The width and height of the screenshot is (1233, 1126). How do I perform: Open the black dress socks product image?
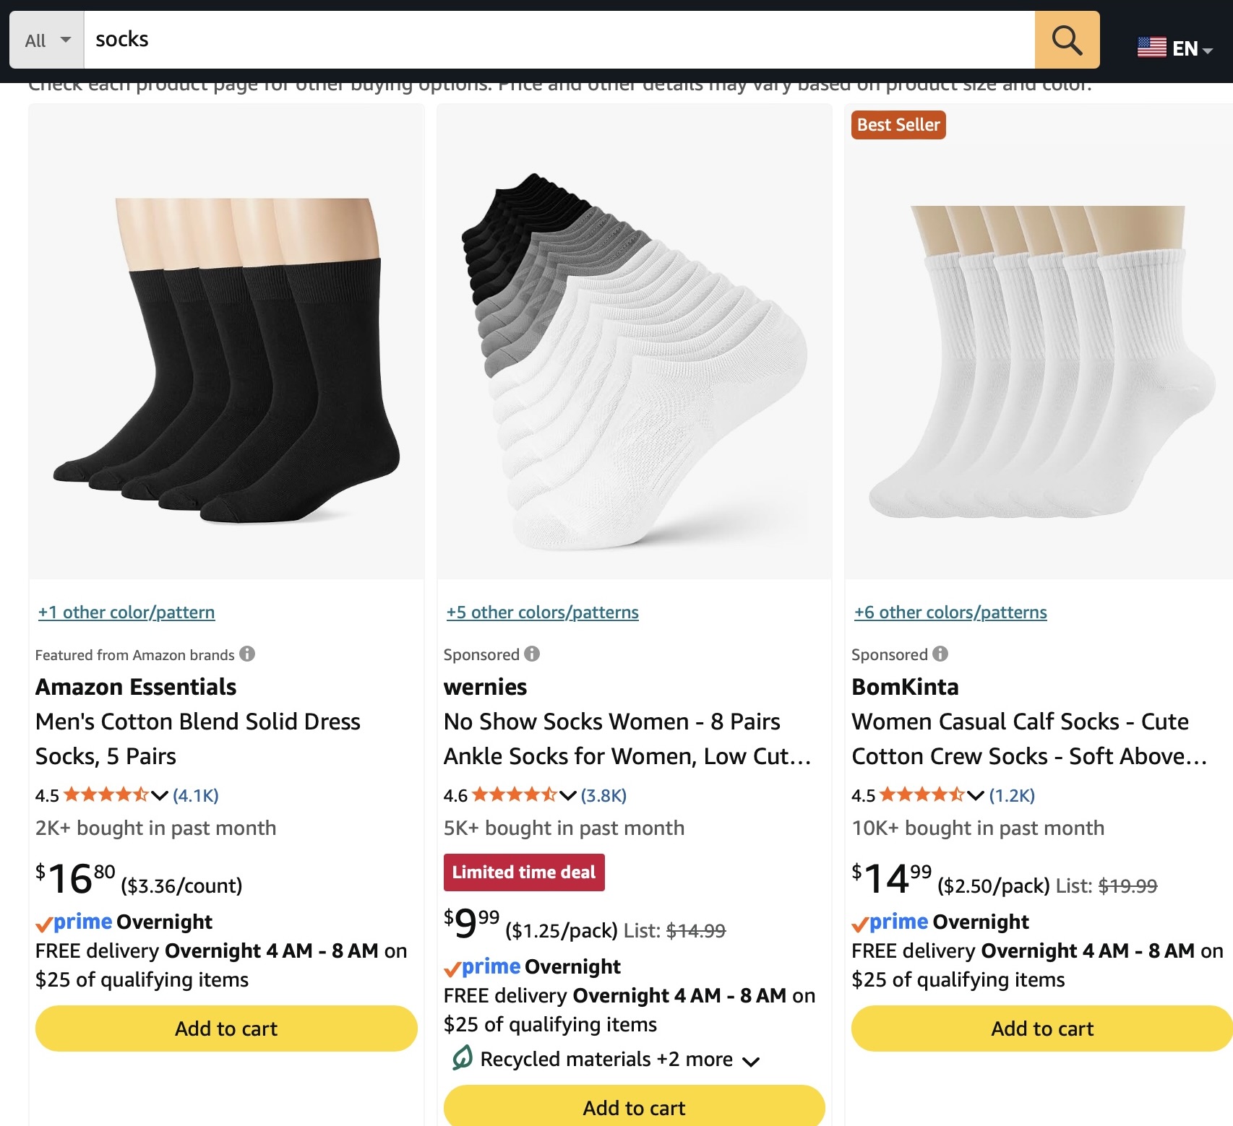(x=226, y=359)
